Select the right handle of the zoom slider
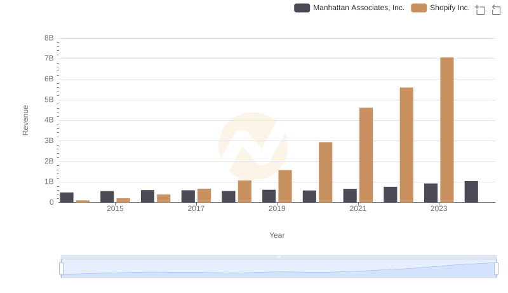 pyautogui.click(x=496, y=269)
